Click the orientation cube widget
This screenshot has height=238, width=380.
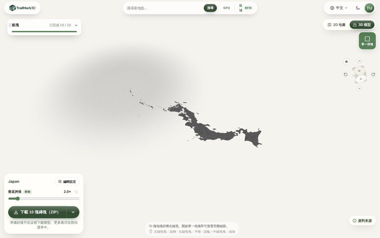point(359,75)
